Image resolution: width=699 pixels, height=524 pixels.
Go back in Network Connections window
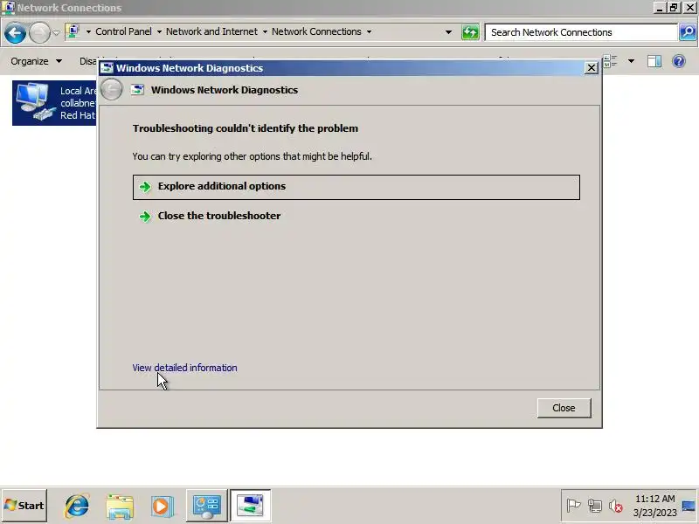(15, 33)
